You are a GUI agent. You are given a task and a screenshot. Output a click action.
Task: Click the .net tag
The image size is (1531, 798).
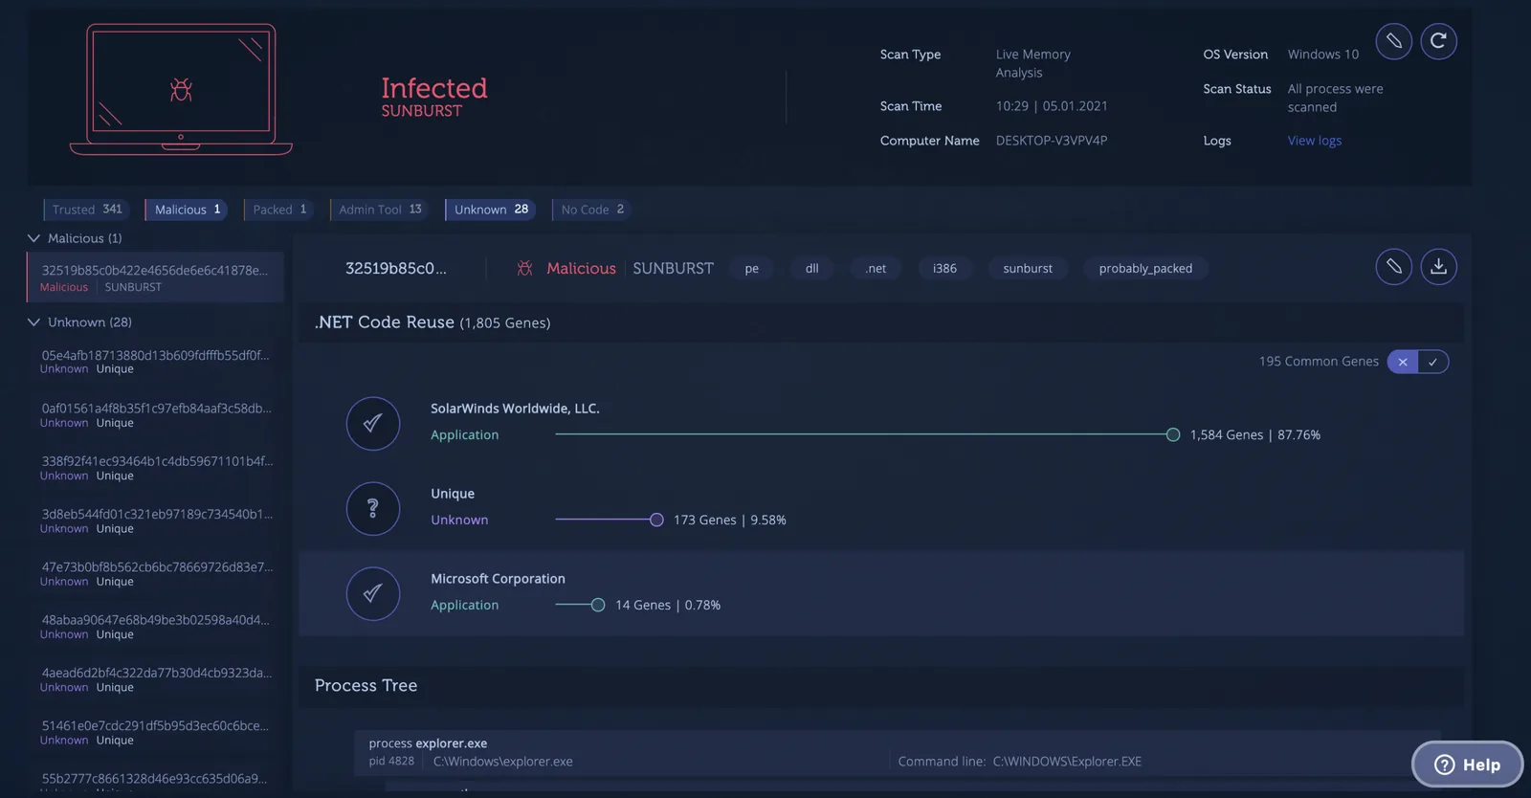click(876, 269)
